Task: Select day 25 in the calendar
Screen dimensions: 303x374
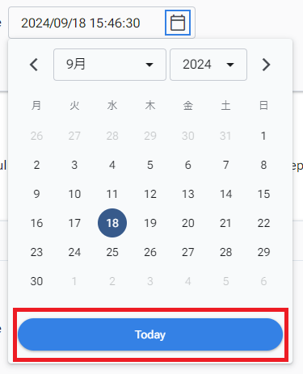Action: [112, 252]
